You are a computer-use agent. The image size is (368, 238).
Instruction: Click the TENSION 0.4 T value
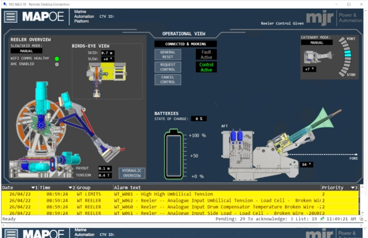click(x=105, y=175)
